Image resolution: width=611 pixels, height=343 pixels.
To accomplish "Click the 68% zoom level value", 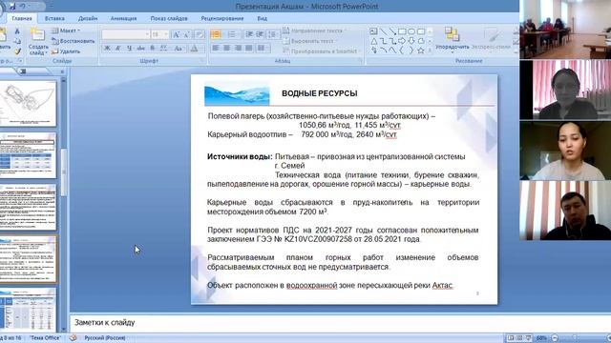I will (541, 338).
